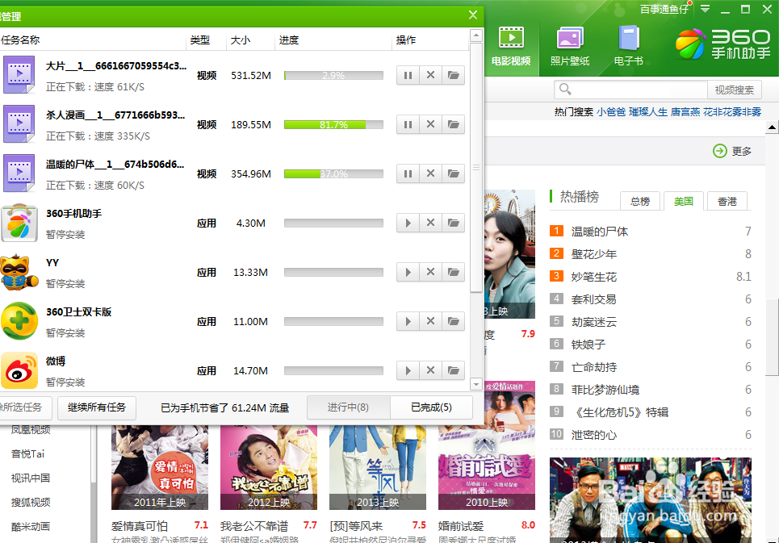
Task: Open folder for 360卫士双卡版 task
Action: pyautogui.click(x=453, y=321)
